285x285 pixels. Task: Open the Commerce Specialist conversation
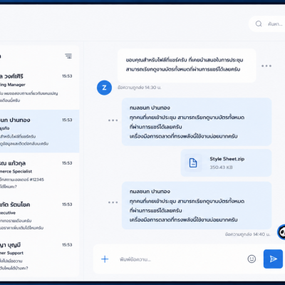click(x=39, y=175)
